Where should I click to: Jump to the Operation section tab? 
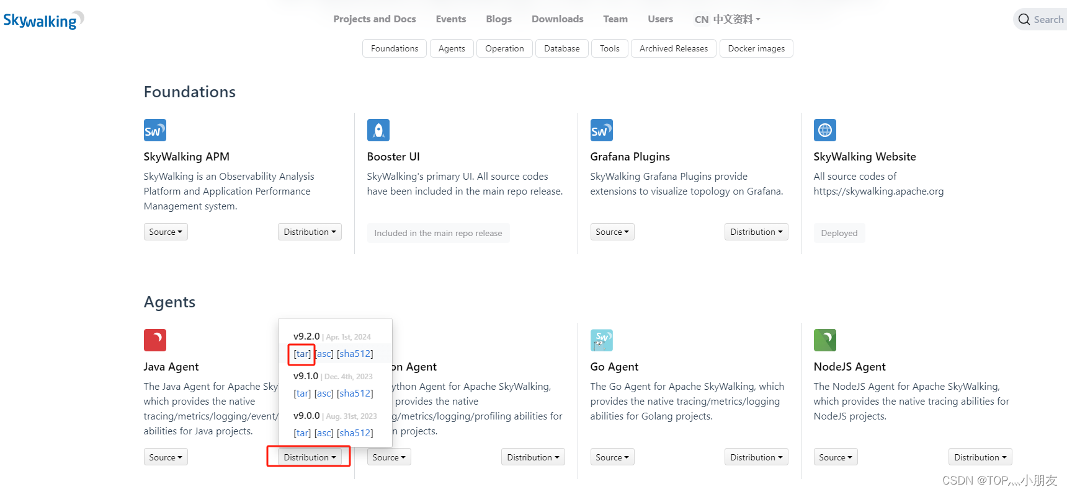click(x=504, y=48)
